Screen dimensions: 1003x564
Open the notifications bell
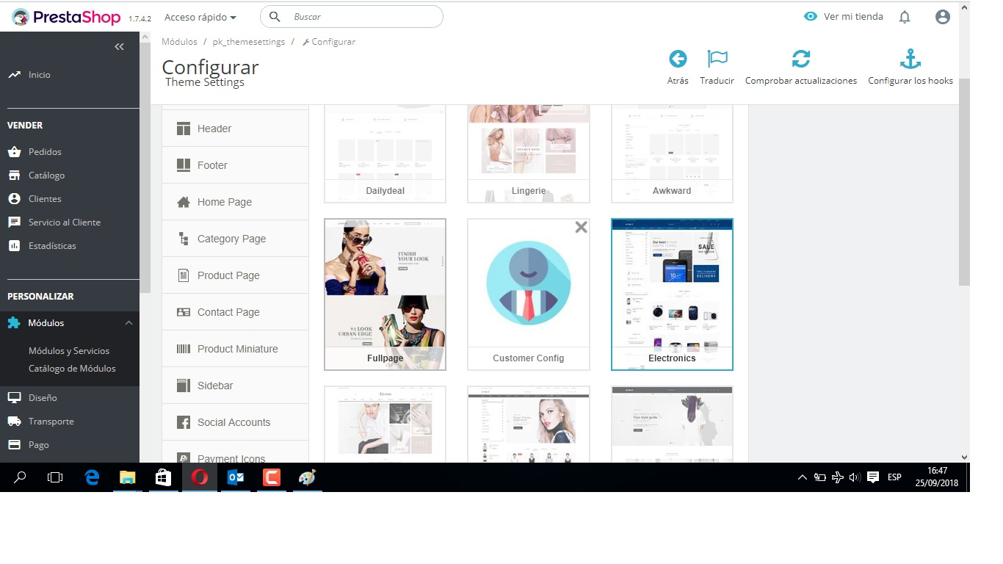(x=905, y=17)
